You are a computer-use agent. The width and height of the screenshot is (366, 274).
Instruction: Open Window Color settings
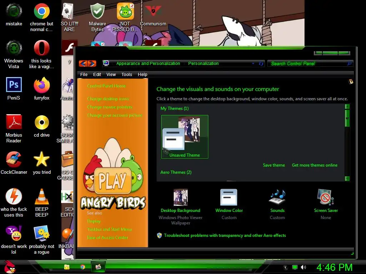coord(229,204)
